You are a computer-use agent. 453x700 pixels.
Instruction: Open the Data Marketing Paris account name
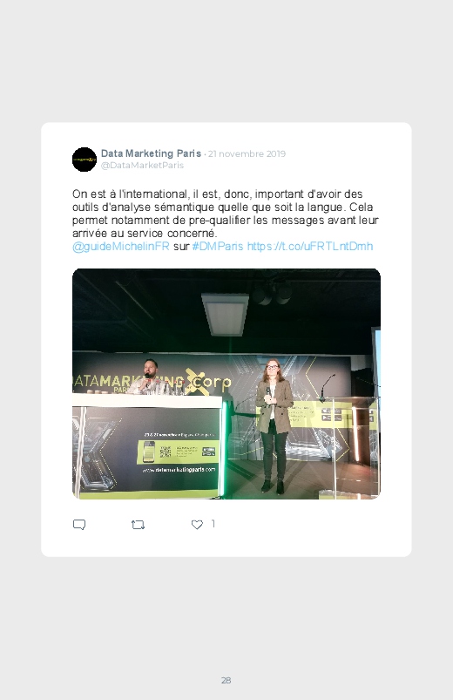tap(151, 153)
